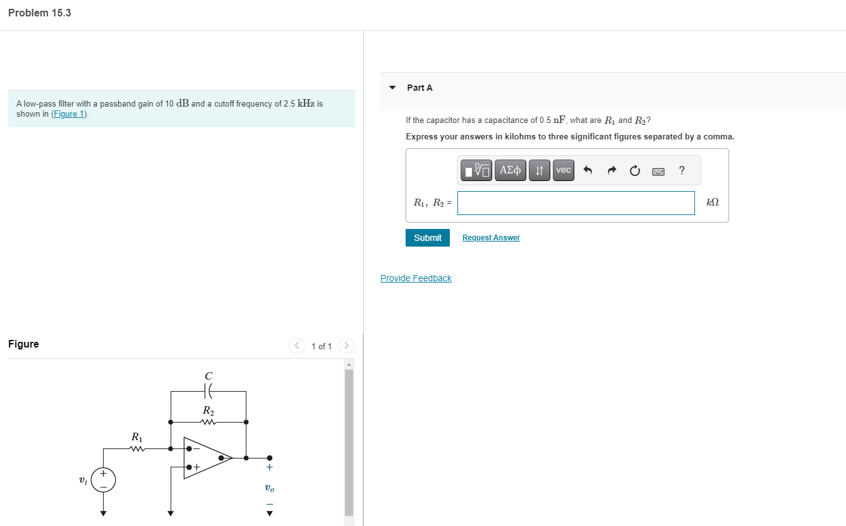Select the up-down arrows symbol tool
Image resolution: width=846 pixels, height=526 pixels.
(539, 170)
